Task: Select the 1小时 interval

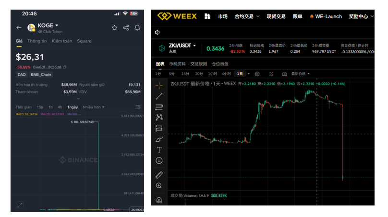Action: pos(213,74)
